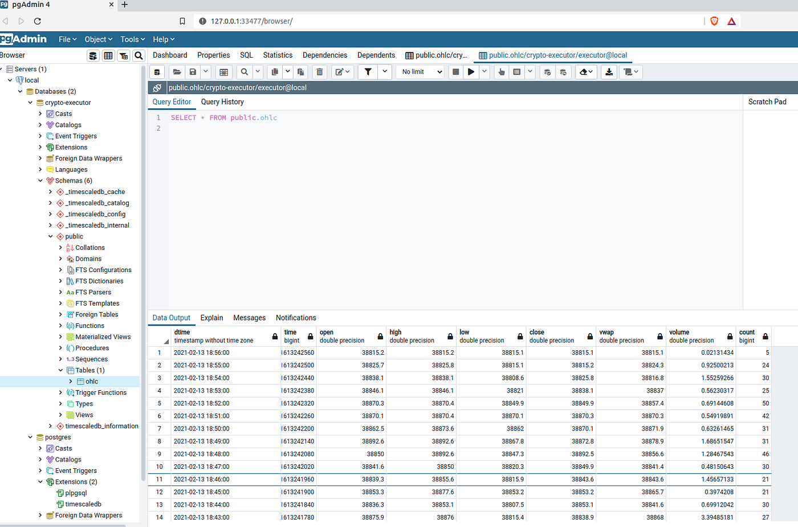
Task: Click the Filtered Rows icon in Browser panel
Action: (124, 55)
